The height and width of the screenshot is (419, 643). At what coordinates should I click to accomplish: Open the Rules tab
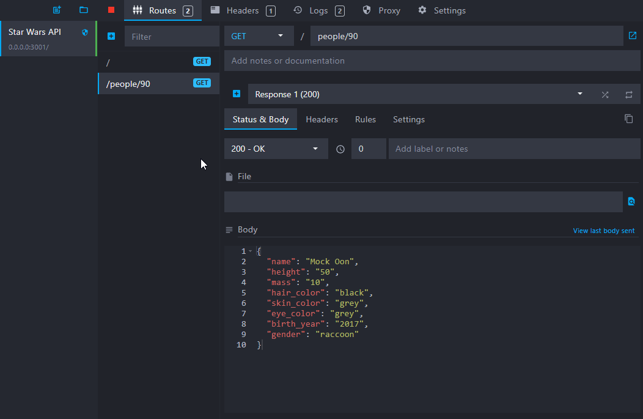(365, 119)
